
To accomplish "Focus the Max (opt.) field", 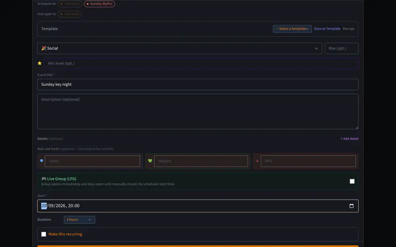I will point(341,48).
